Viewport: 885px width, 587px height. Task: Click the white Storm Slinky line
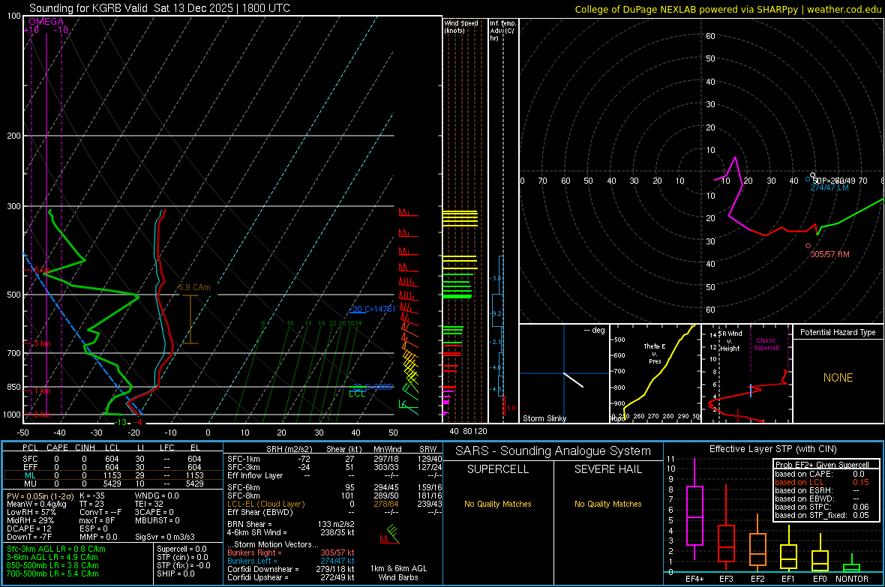point(574,379)
